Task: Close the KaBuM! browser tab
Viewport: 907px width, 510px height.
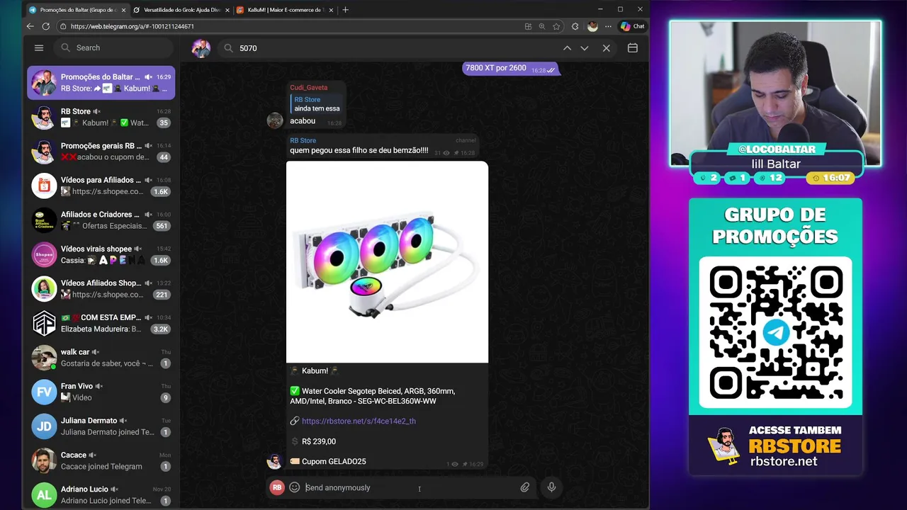Action: pyautogui.click(x=331, y=10)
